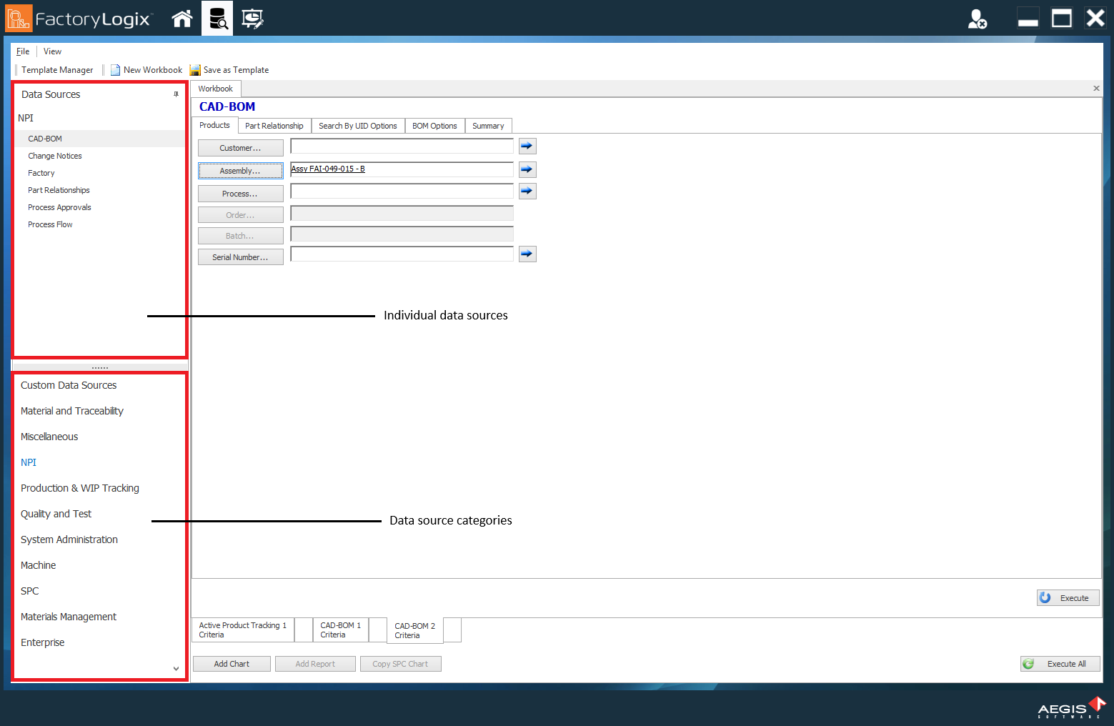Click the FactoryLogix Home icon
Image resolution: width=1114 pixels, height=726 pixels.
pyautogui.click(x=181, y=18)
